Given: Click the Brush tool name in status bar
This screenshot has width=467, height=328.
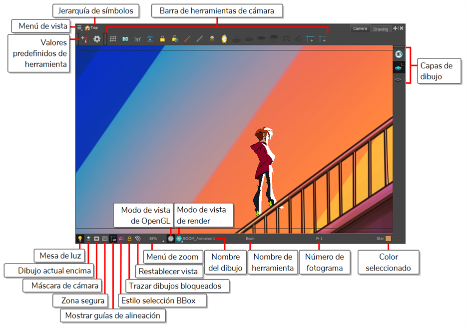Looking at the screenshot, I should click(x=250, y=239).
